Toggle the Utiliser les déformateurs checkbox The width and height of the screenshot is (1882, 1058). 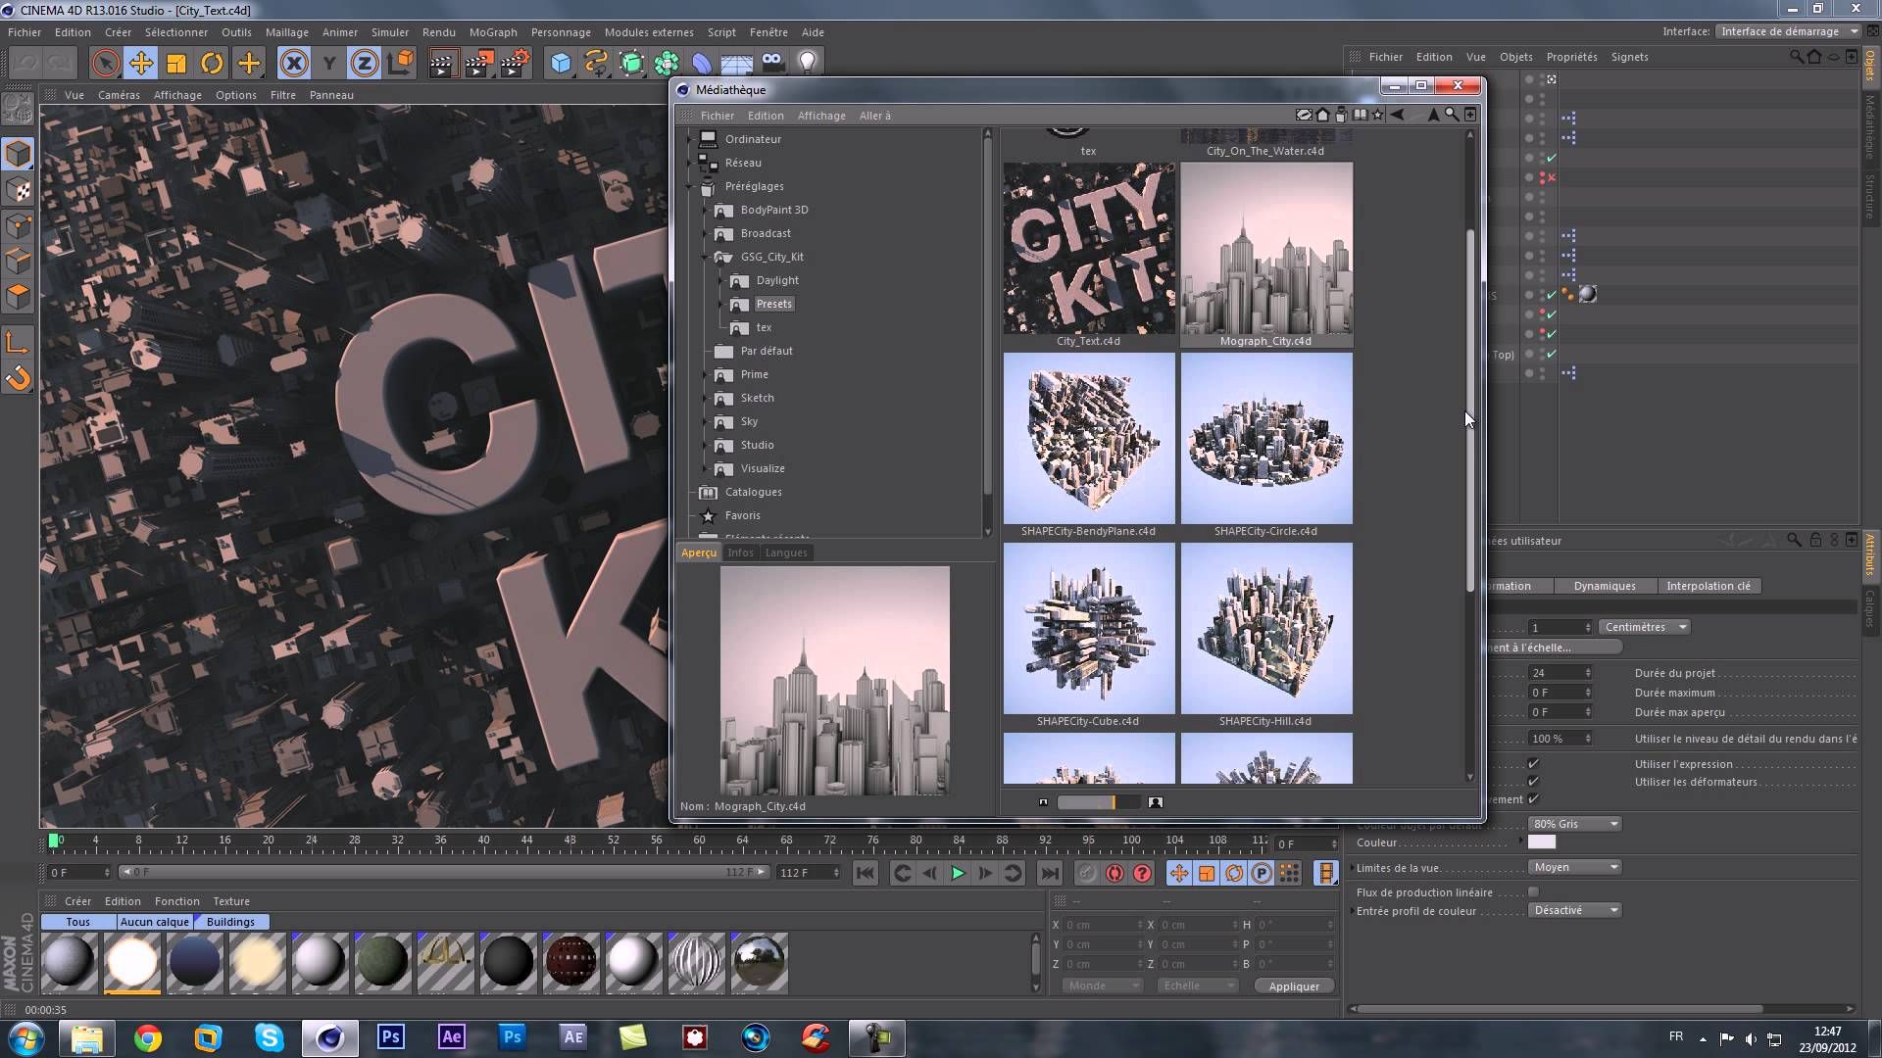1533,782
